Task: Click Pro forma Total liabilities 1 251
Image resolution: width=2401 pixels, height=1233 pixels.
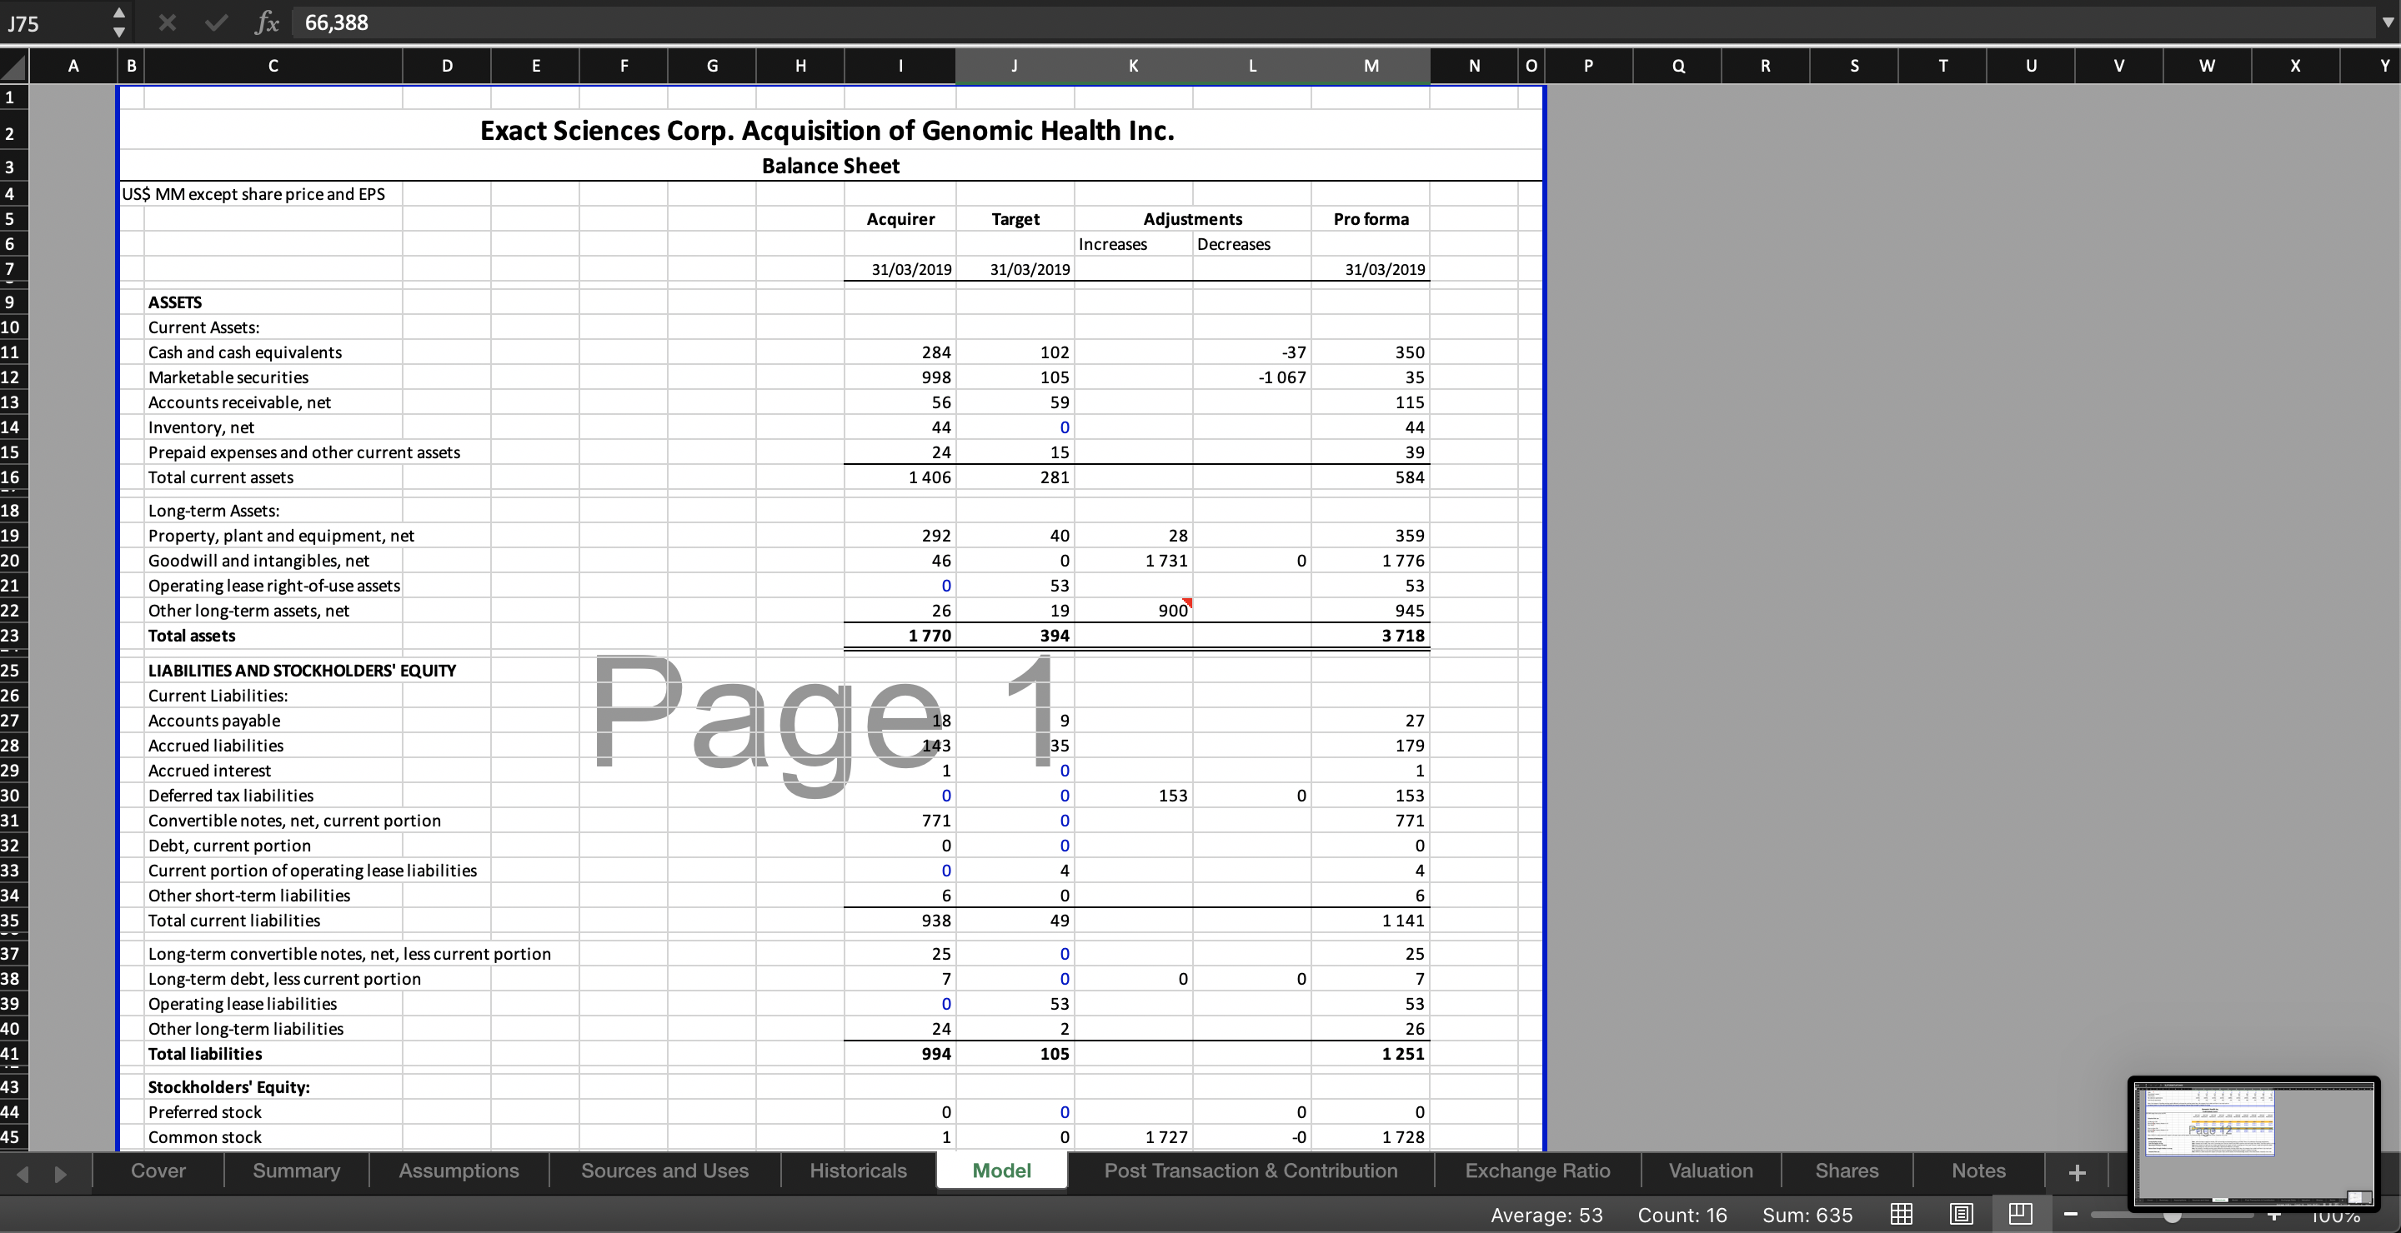Action: coord(1403,1054)
